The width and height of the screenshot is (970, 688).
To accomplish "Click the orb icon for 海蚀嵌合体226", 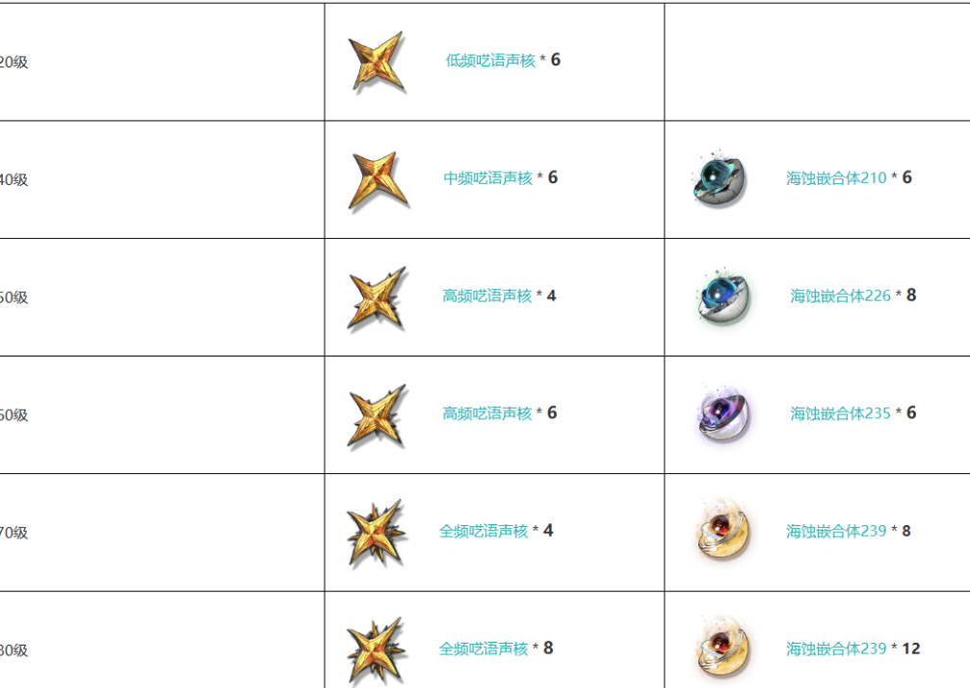I will pos(721,297).
